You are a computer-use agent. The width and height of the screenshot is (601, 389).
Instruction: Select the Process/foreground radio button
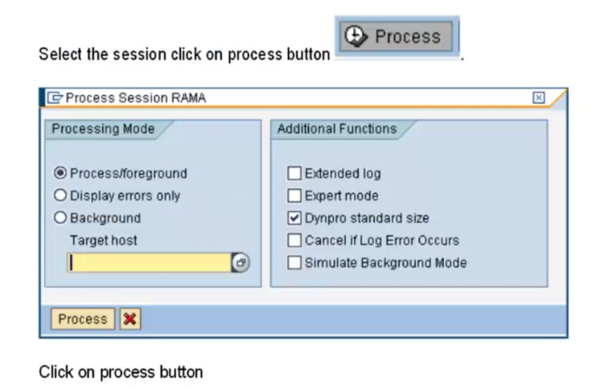tap(60, 173)
